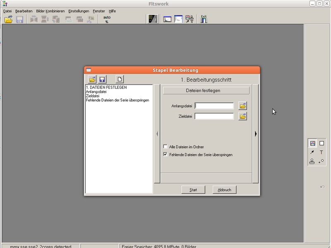Advance to the next Bearbeitungsschritt with the right arrow
This screenshot has height=248, width=331.
(x=256, y=134)
